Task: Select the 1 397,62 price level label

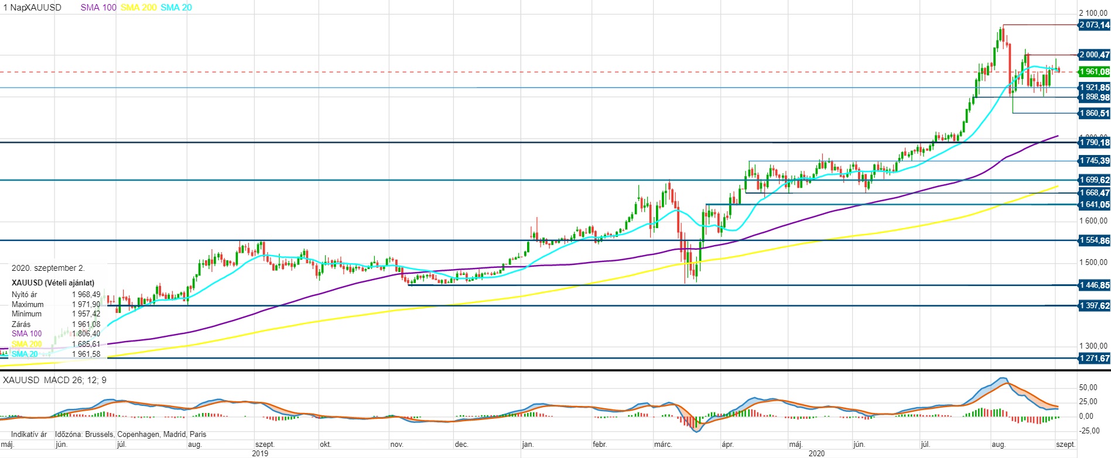Action: [x=1095, y=306]
